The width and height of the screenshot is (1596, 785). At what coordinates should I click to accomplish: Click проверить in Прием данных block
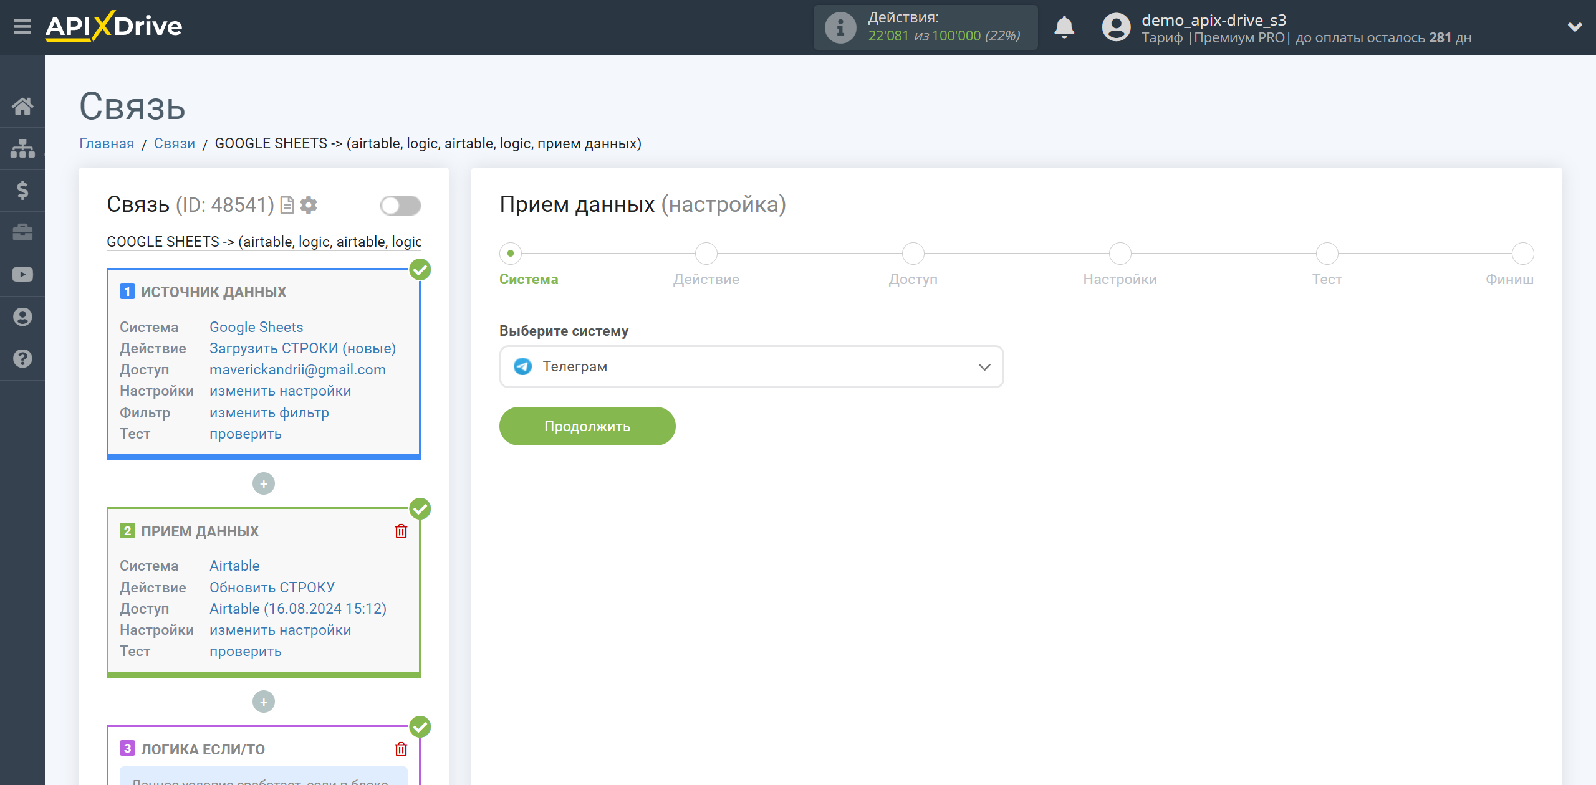pyautogui.click(x=246, y=651)
